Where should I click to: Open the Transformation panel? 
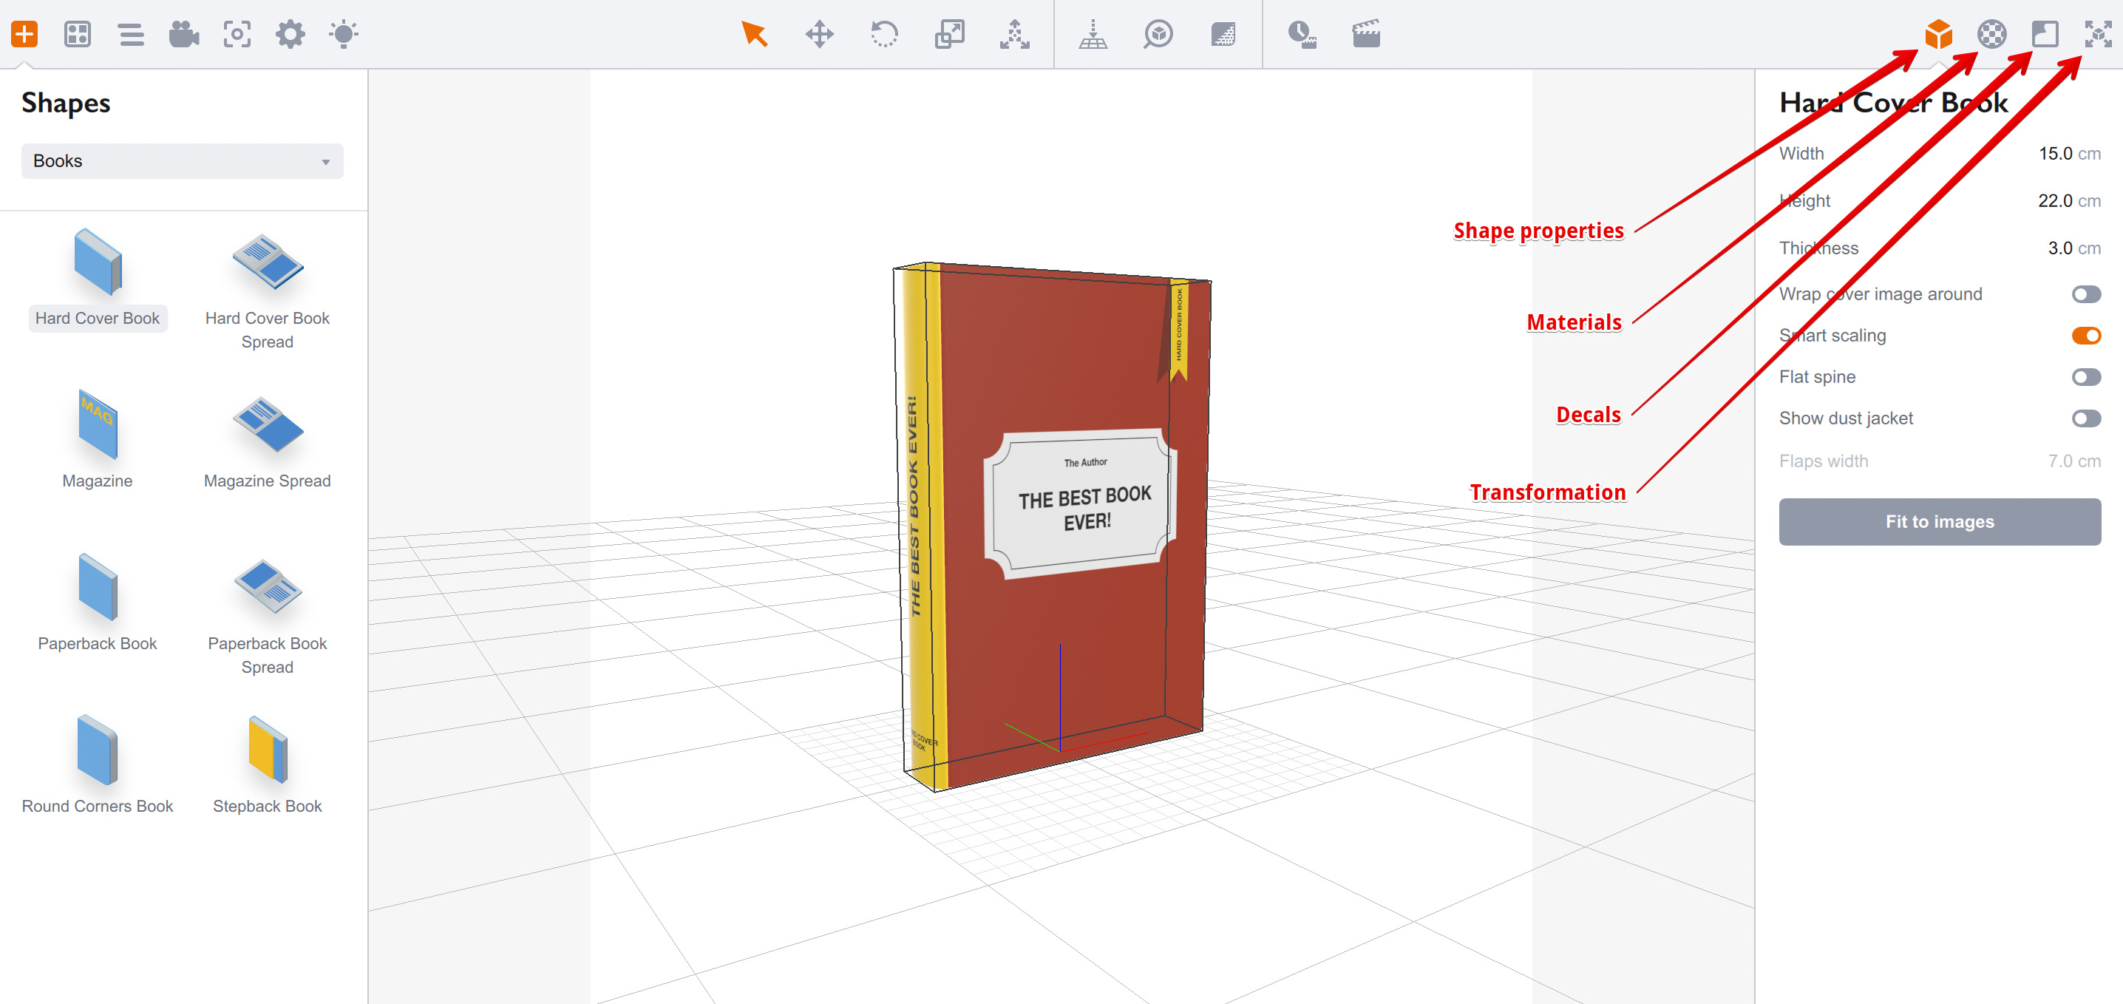click(2096, 35)
